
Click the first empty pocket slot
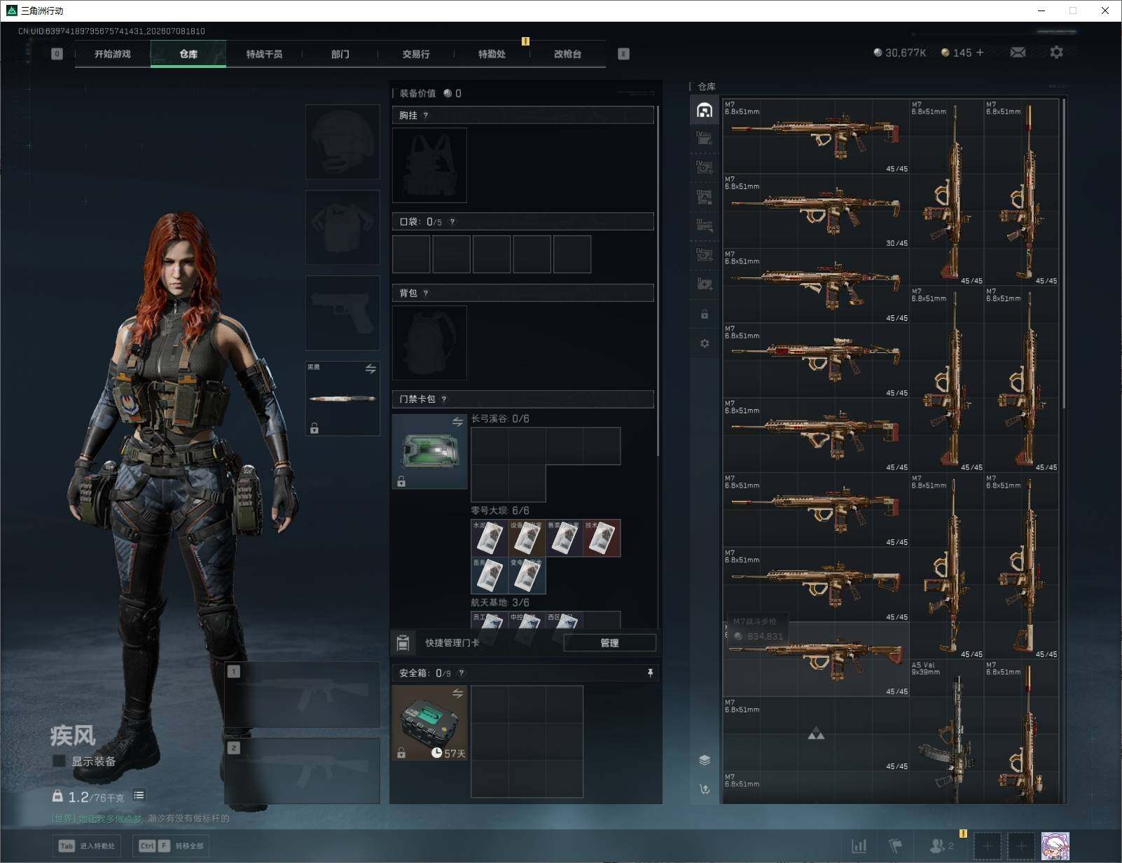click(x=411, y=254)
